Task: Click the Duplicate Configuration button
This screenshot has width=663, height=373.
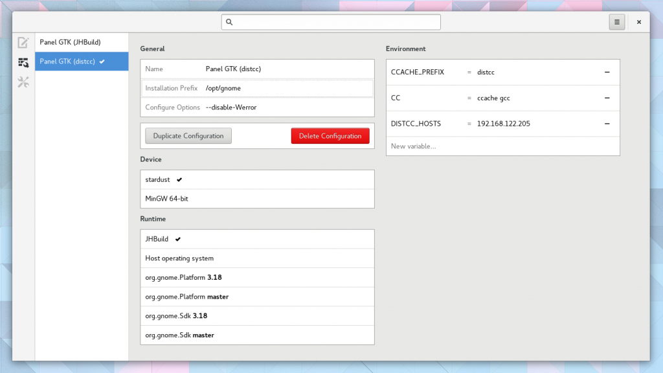Action: point(188,136)
